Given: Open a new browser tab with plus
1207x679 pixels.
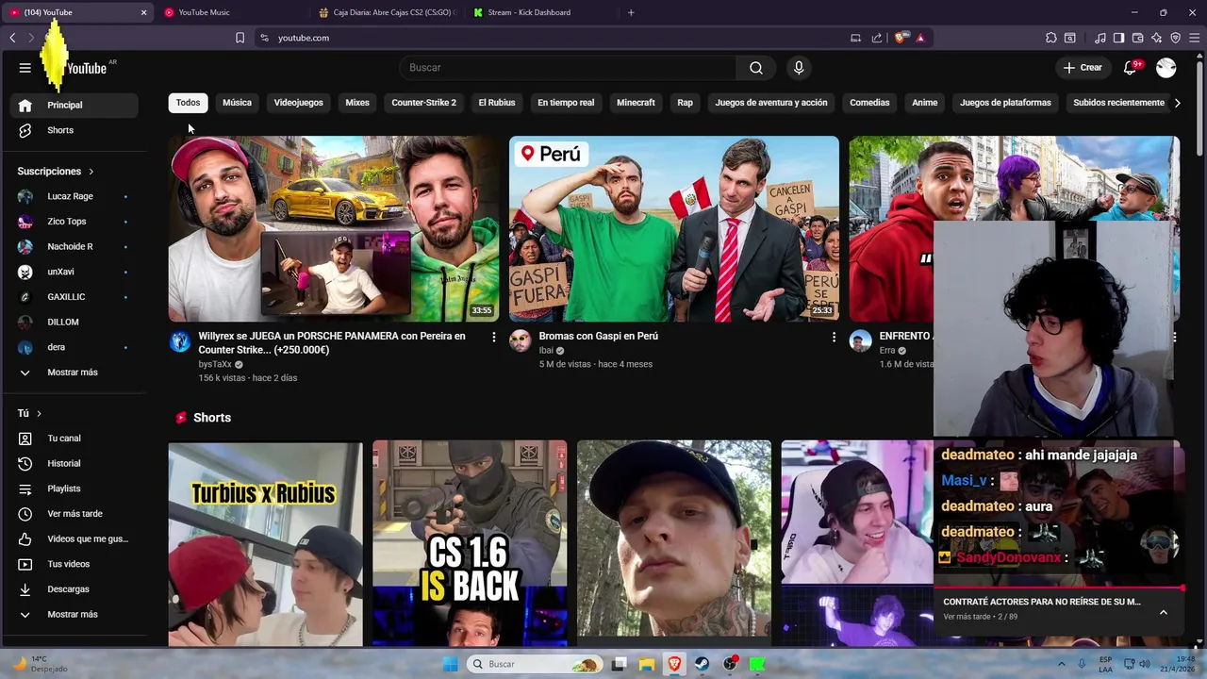Looking at the screenshot, I should coord(631,12).
